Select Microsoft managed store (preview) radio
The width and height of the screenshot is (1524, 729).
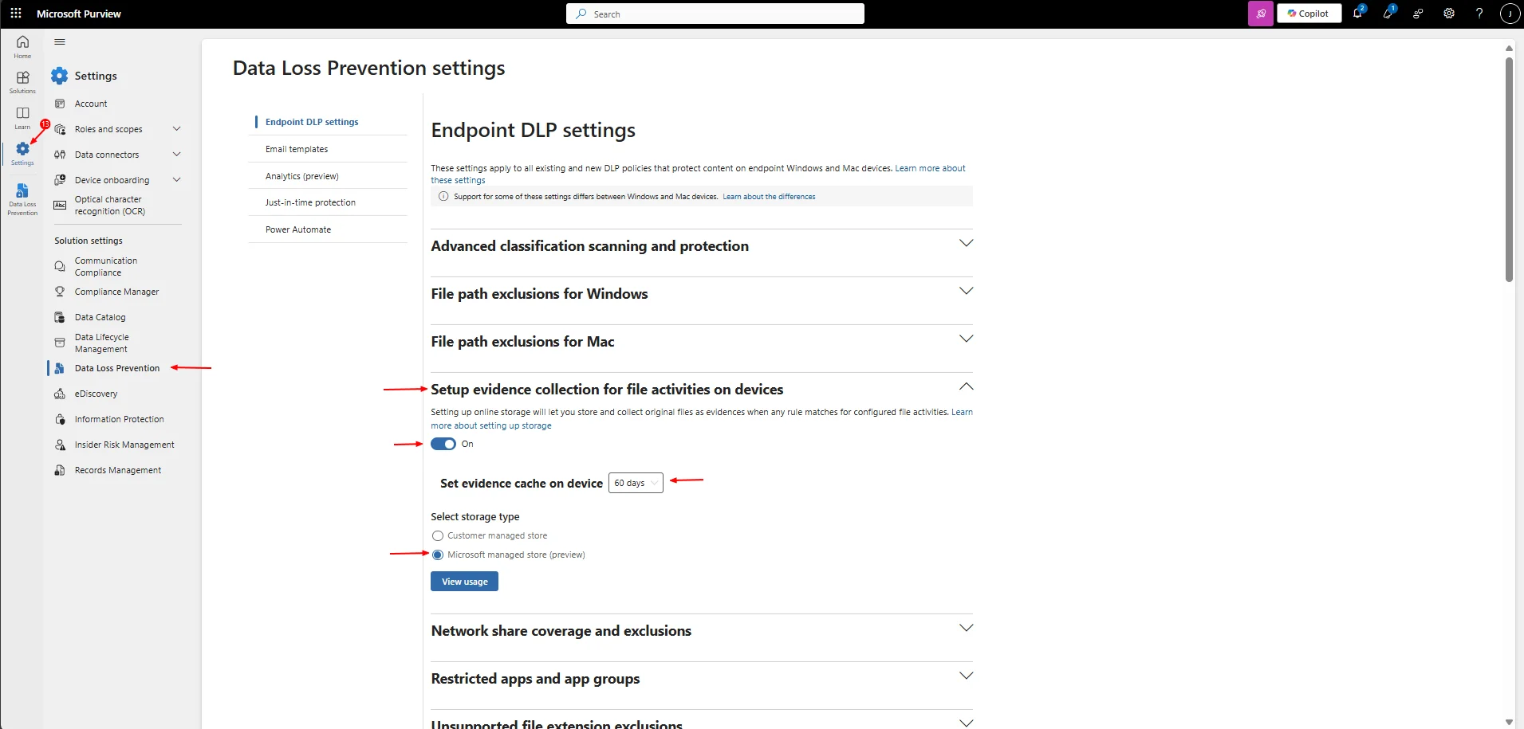pyautogui.click(x=438, y=555)
